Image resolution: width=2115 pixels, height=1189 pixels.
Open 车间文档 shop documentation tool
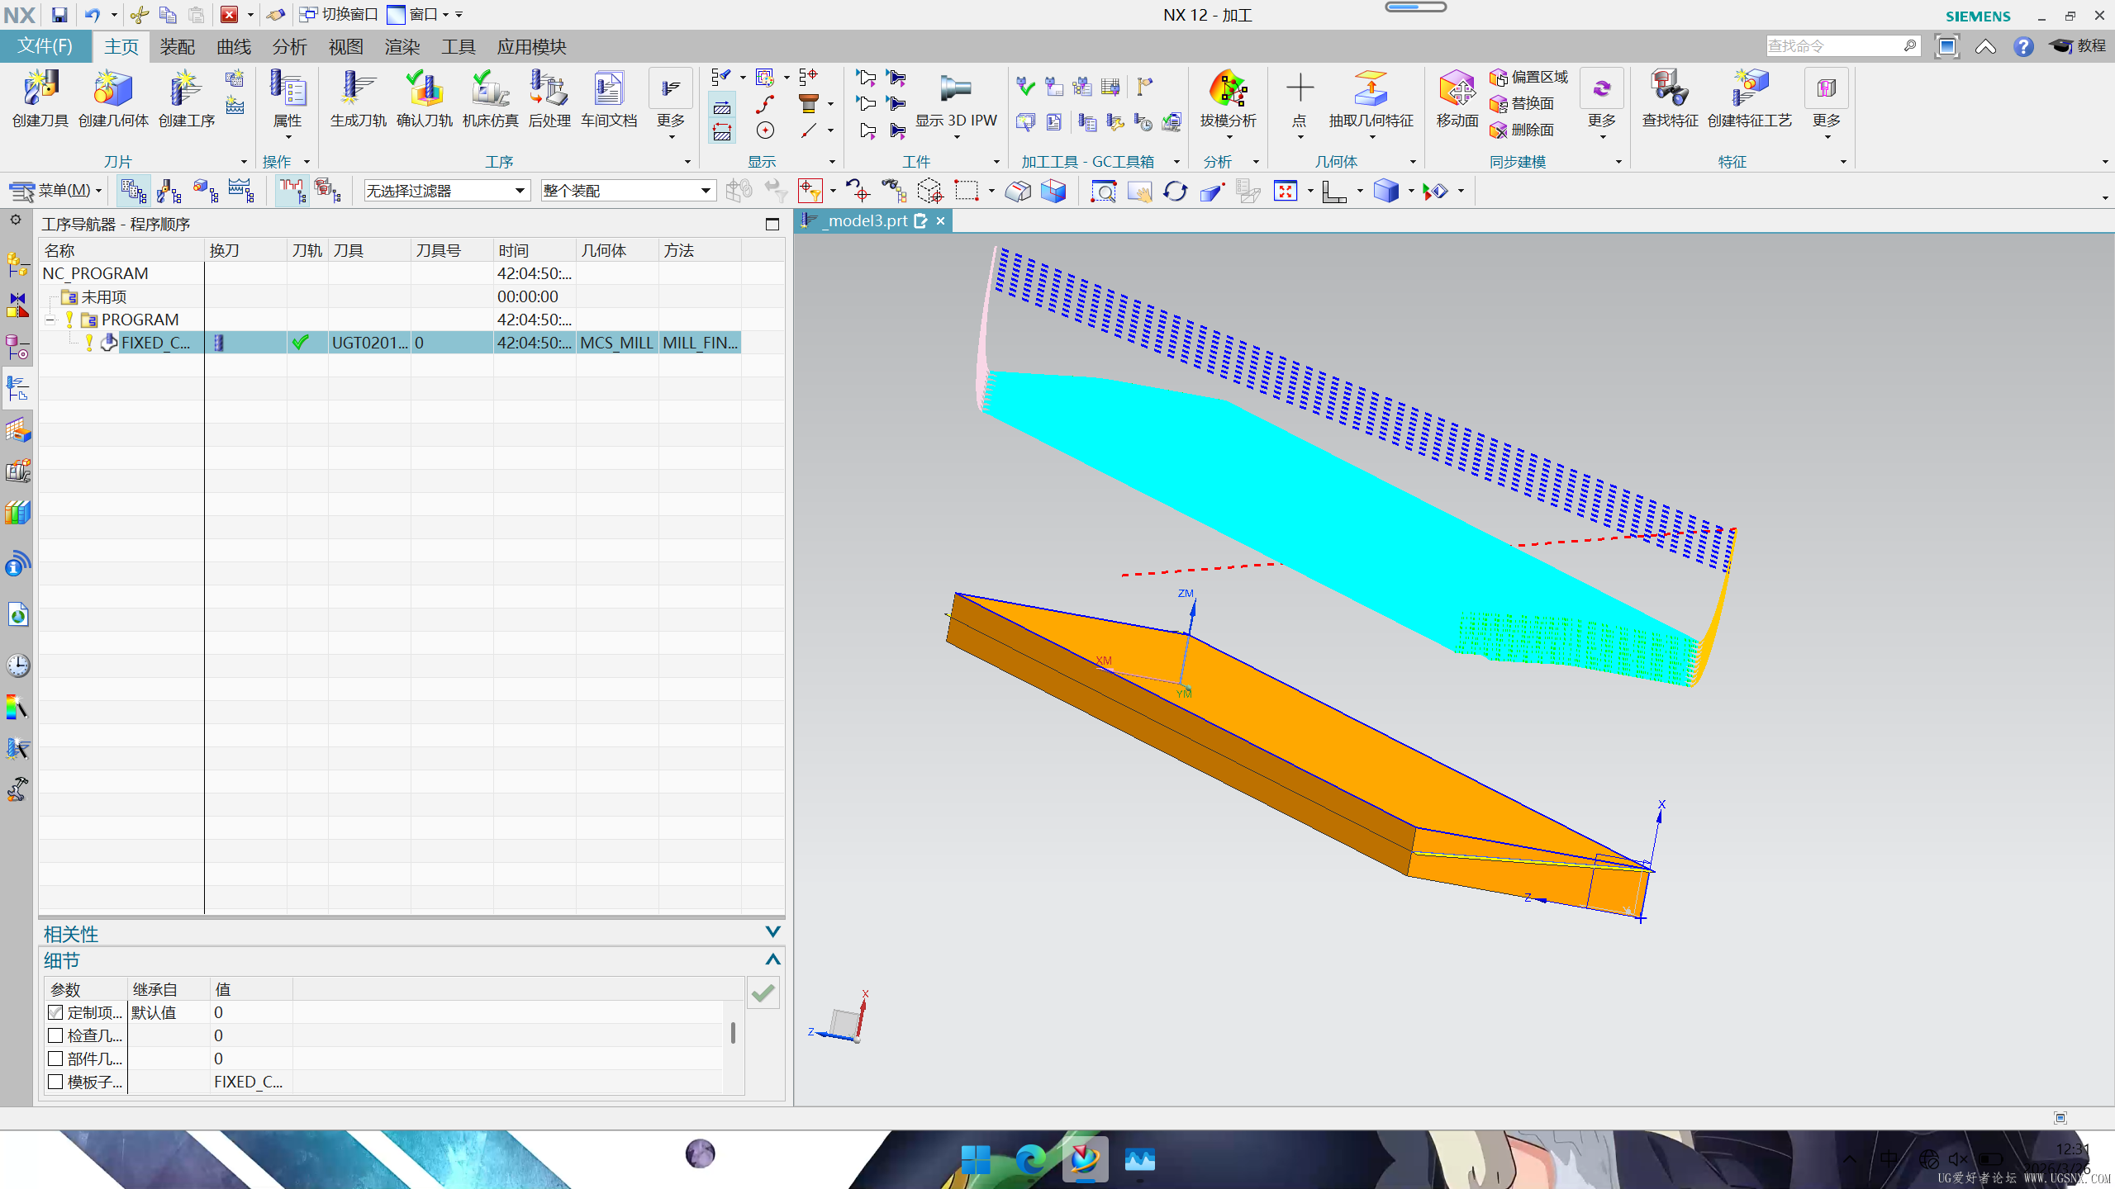(x=609, y=99)
